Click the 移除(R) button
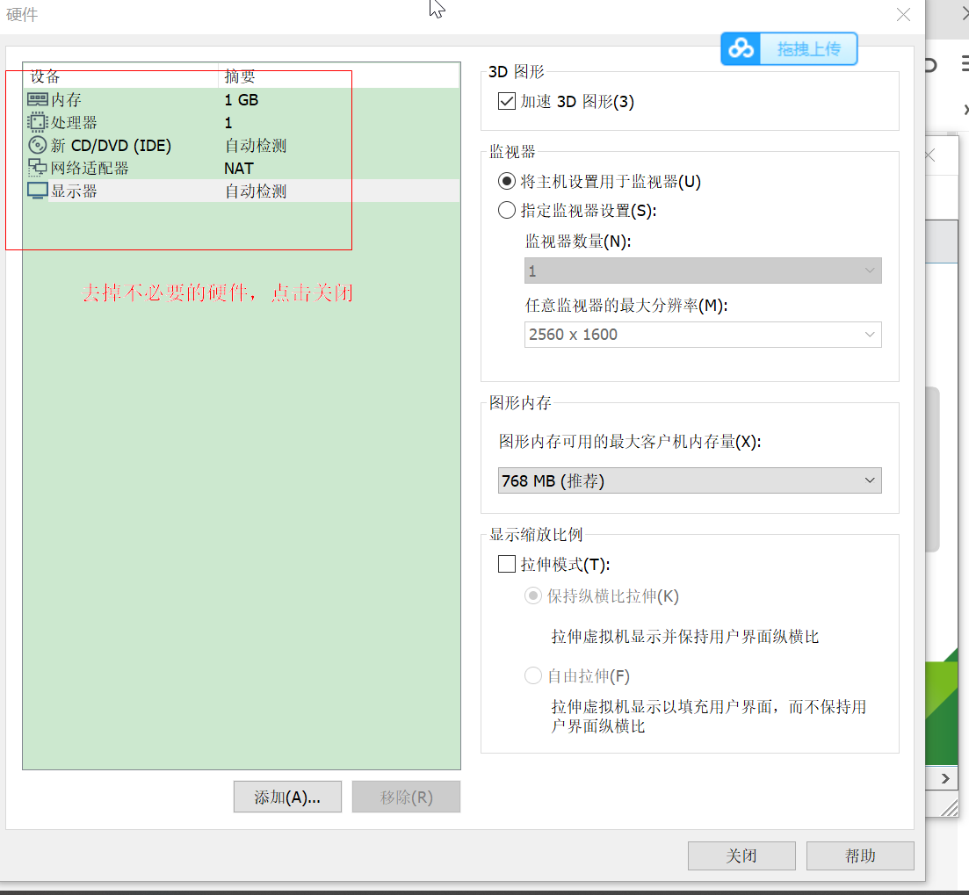 406,797
